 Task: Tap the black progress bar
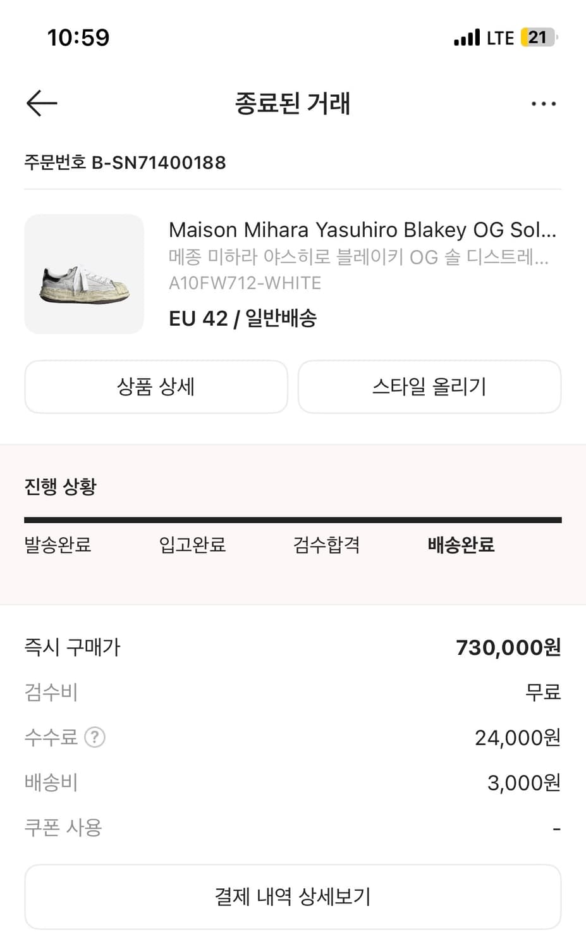(x=293, y=520)
